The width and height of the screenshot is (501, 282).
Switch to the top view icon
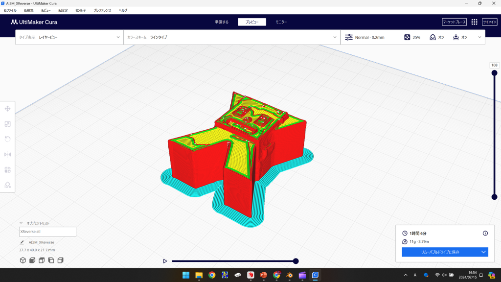[x=42, y=260]
